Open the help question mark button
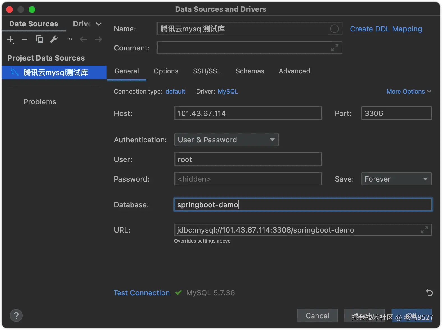The height and width of the screenshot is (330, 442). [16, 316]
